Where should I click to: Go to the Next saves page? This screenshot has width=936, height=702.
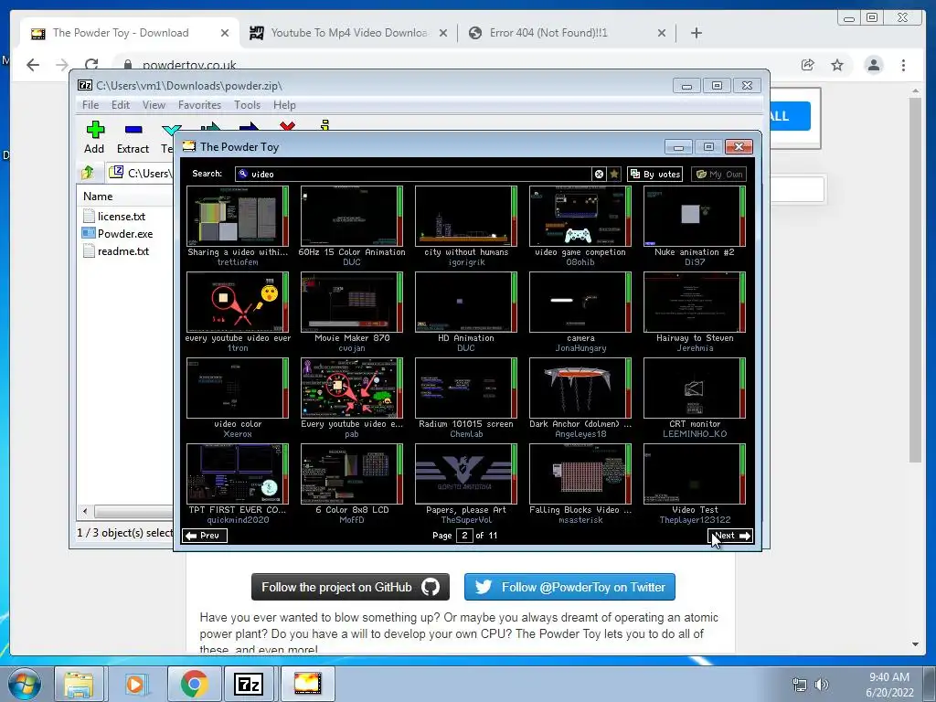click(730, 536)
